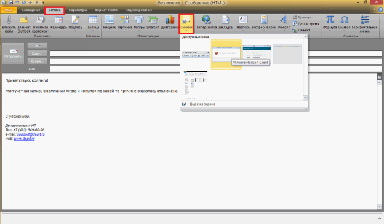Click the message body down scroll arrow
Image resolution: width=384 pixels, height=224 pixels.
(379, 207)
